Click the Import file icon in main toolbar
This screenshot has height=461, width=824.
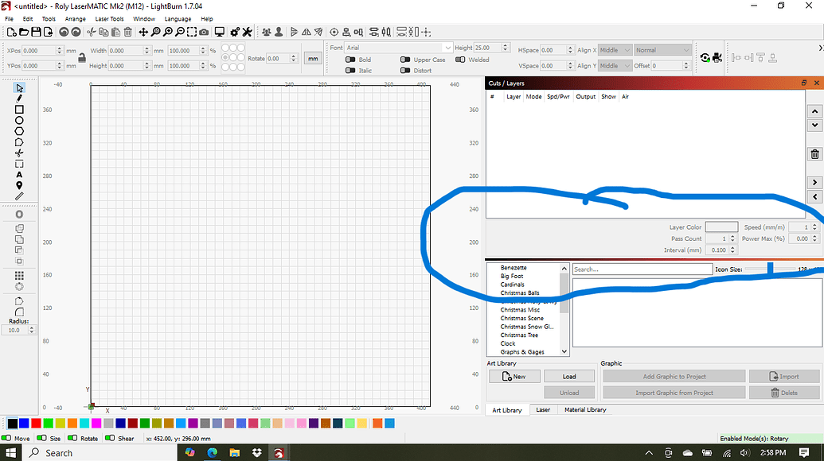(x=48, y=32)
